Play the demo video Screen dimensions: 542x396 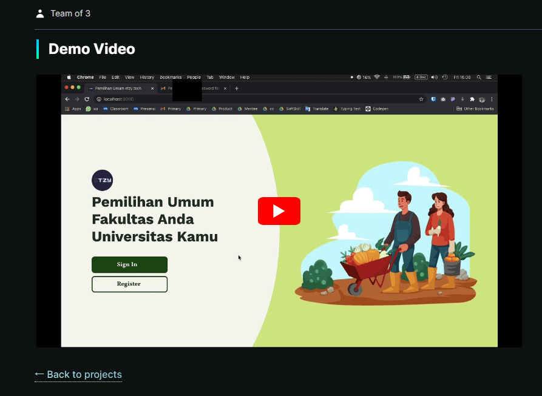click(279, 211)
